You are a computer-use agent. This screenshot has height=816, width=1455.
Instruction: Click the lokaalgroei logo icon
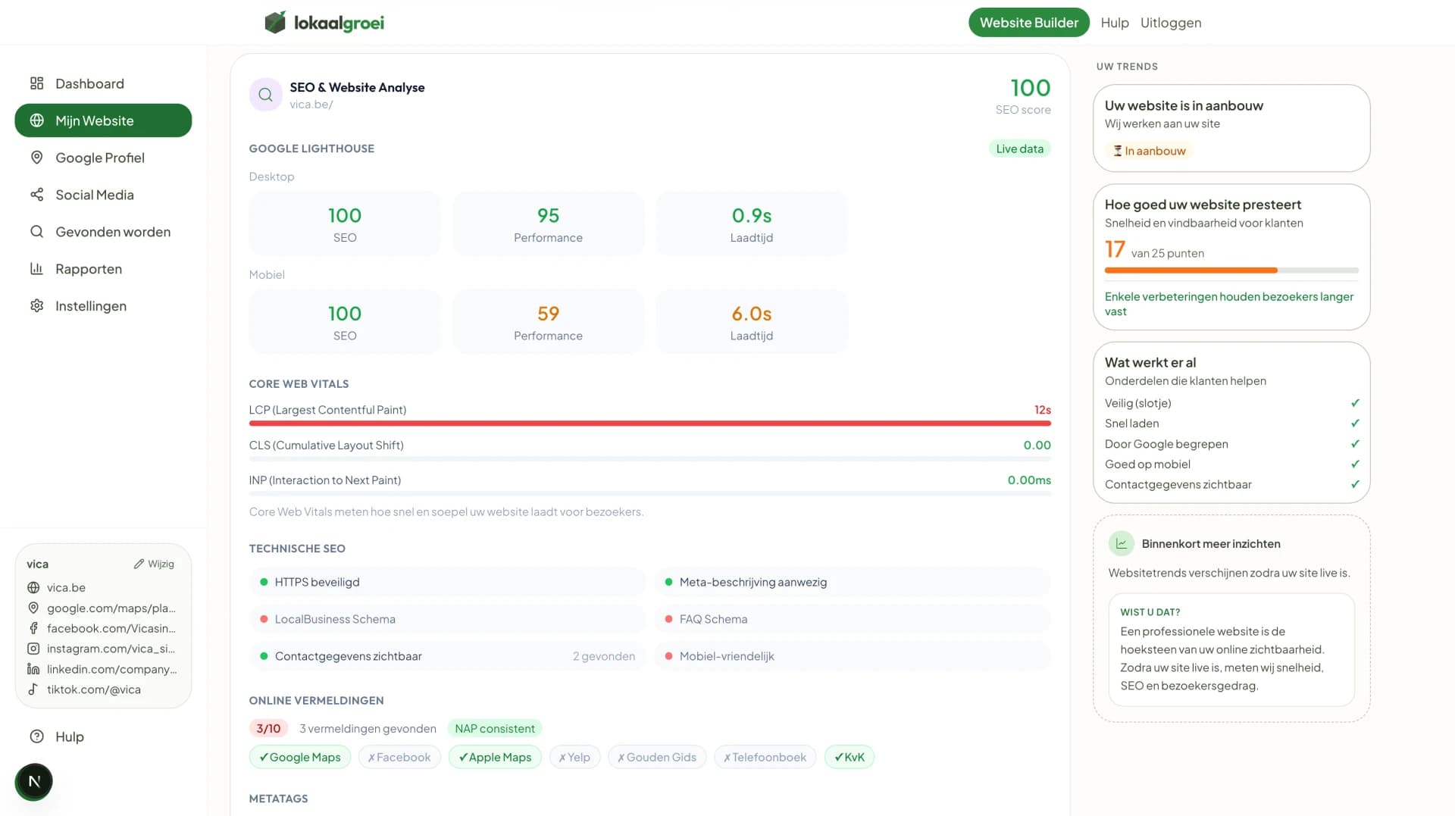tap(275, 22)
